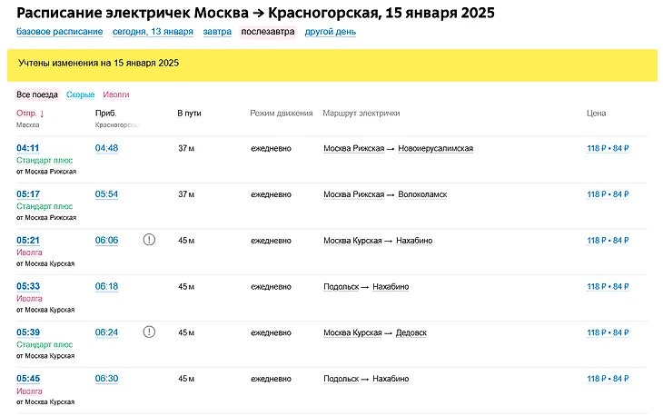Open Подольск → Нахабино route at 05:33
Screen dimensions: 663x416
[x=366, y=286]
